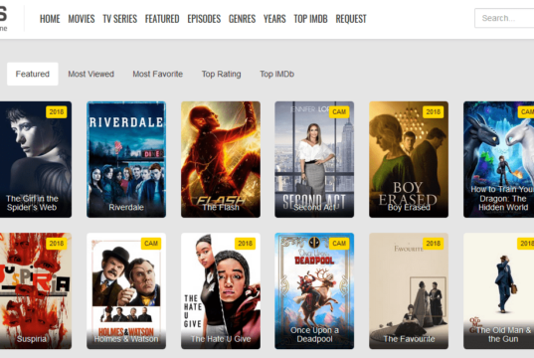534x358 pixels.
Task: Switch to the Most Favorite tab
Action: tap(158, 74)
